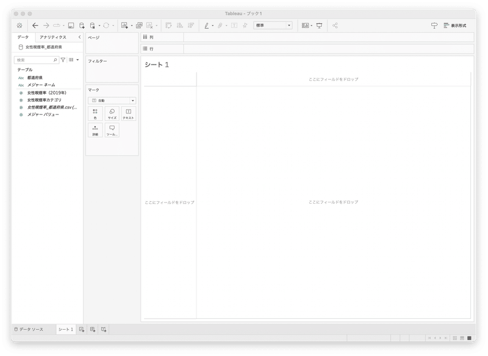Click the Tableau logo start page icon
Screen dimensions: 488x356
[x=20, y=26]
